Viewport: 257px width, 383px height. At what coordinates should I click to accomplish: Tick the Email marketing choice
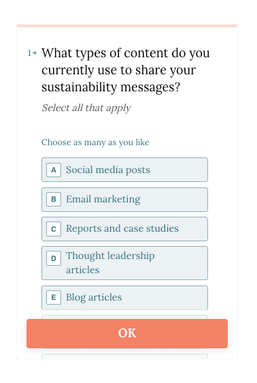[124, 200]
